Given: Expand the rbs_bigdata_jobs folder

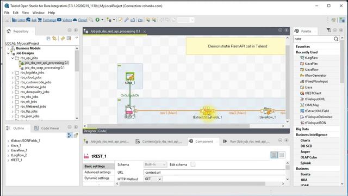Looking at the screenshot, I should [x=13, y=72].
